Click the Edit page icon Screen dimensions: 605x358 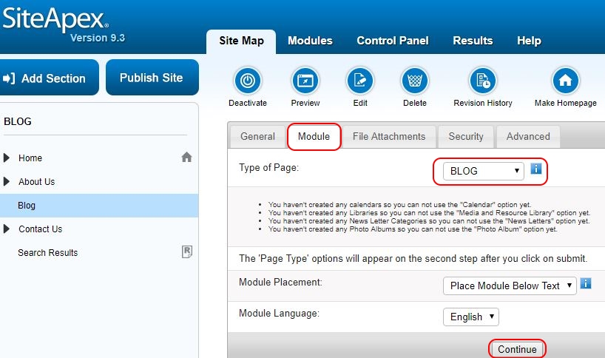(360, 81)
